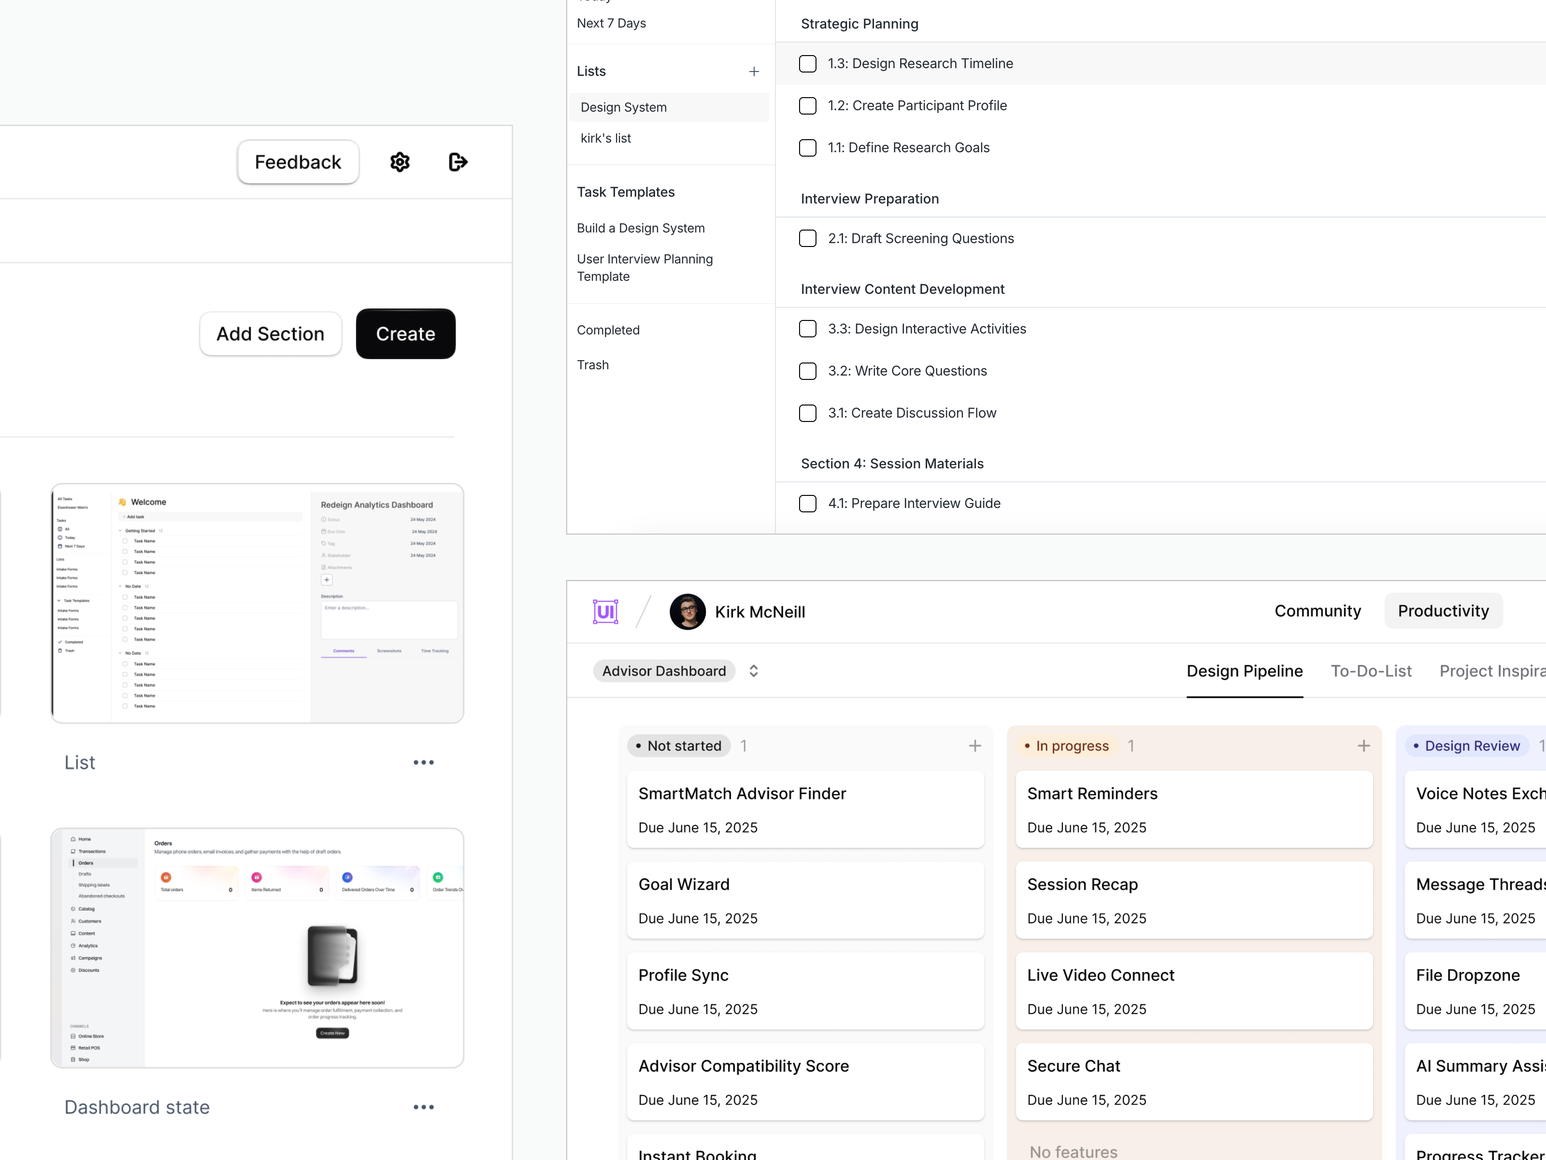The height and width of the screenshot is (1160, 1546).
Task: Add card to In progress column
Action: click(1363, 746)
